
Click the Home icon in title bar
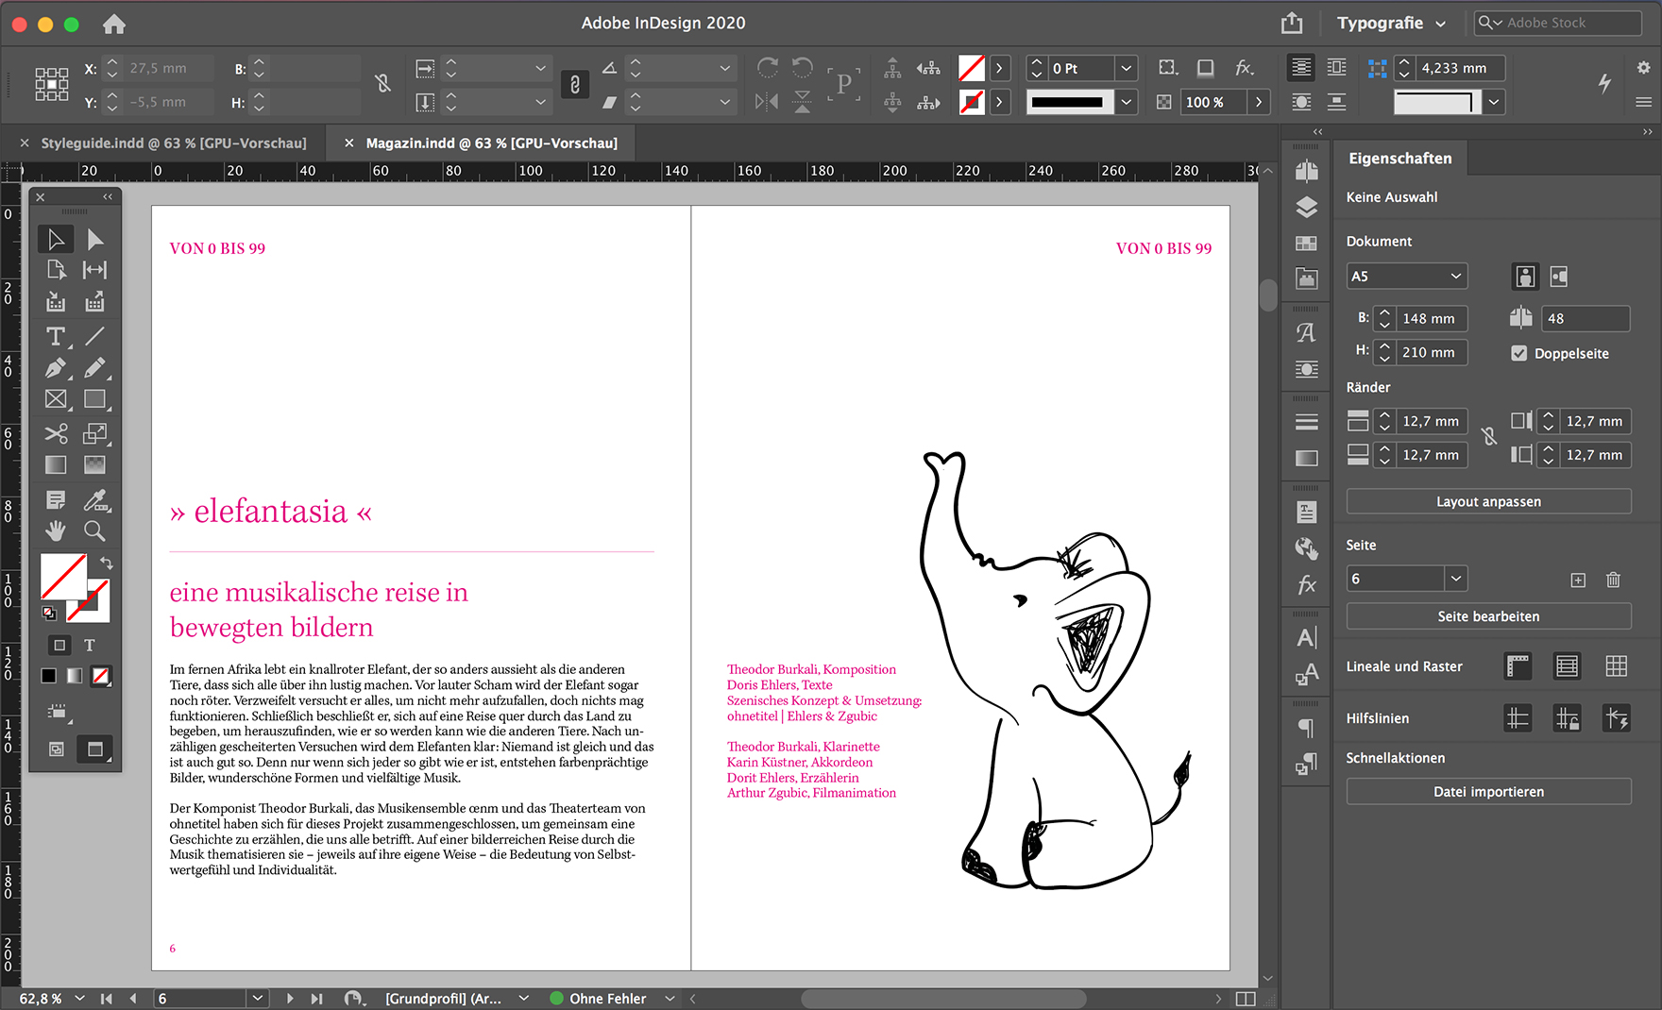click(x=113, y=24)
